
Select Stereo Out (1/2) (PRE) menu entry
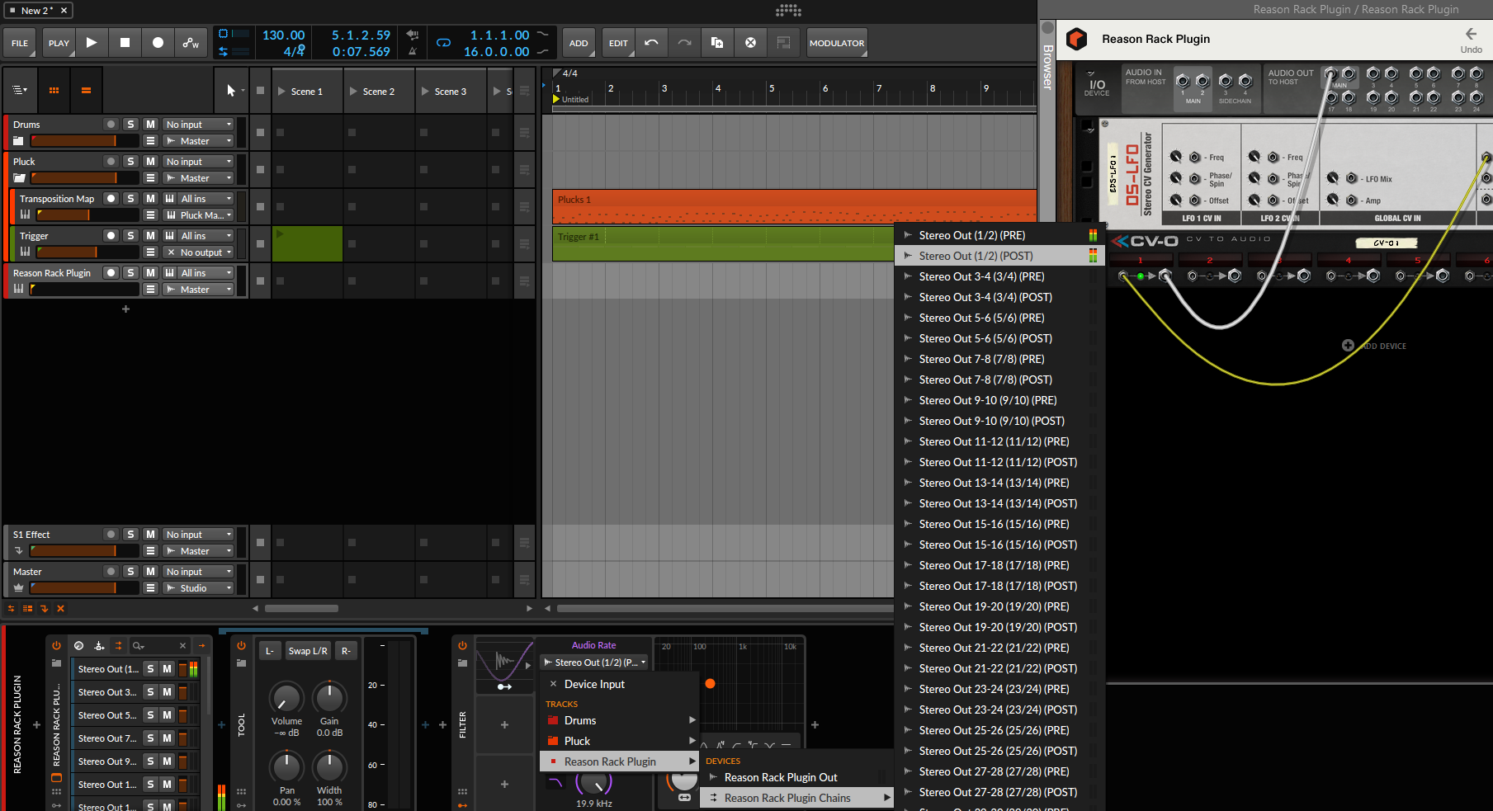pyautogui.click(x=999, y=235)
